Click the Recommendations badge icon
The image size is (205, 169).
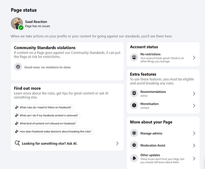coord(134,93)
